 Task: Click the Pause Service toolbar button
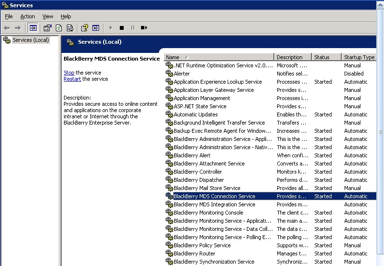(133, 28)
